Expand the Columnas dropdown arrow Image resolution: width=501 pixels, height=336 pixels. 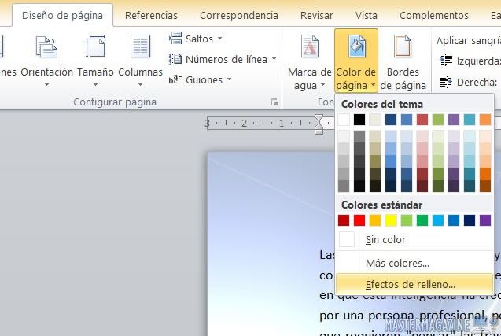(x=140, y=85)
